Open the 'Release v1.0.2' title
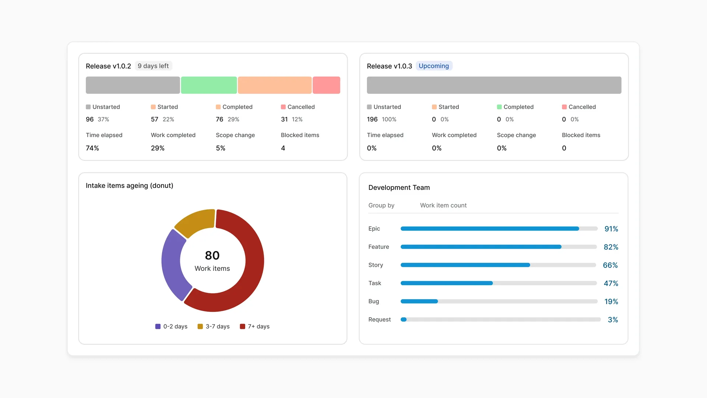The height and width of the screenshot is (398, 707). click(x=108, y=66)
